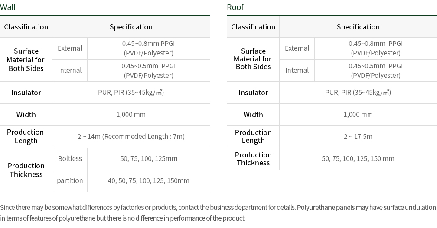Select Roof Insulator row label

click(x=253, y=93)
